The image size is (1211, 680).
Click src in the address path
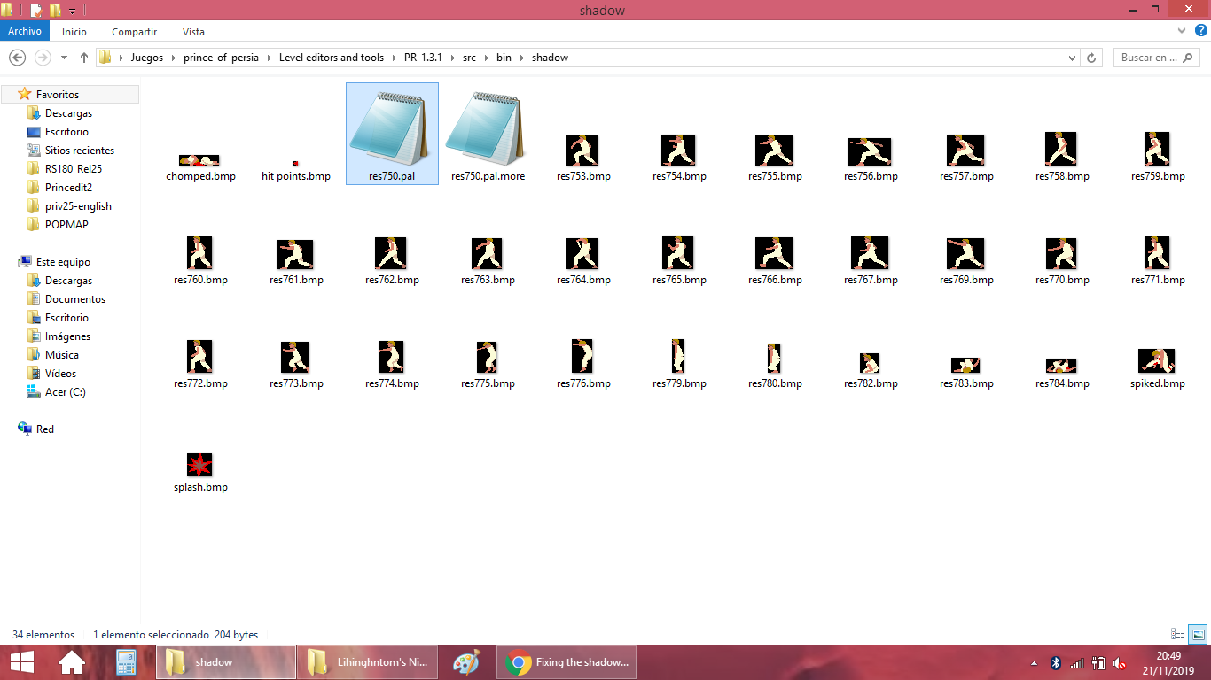tap(469, 58)
